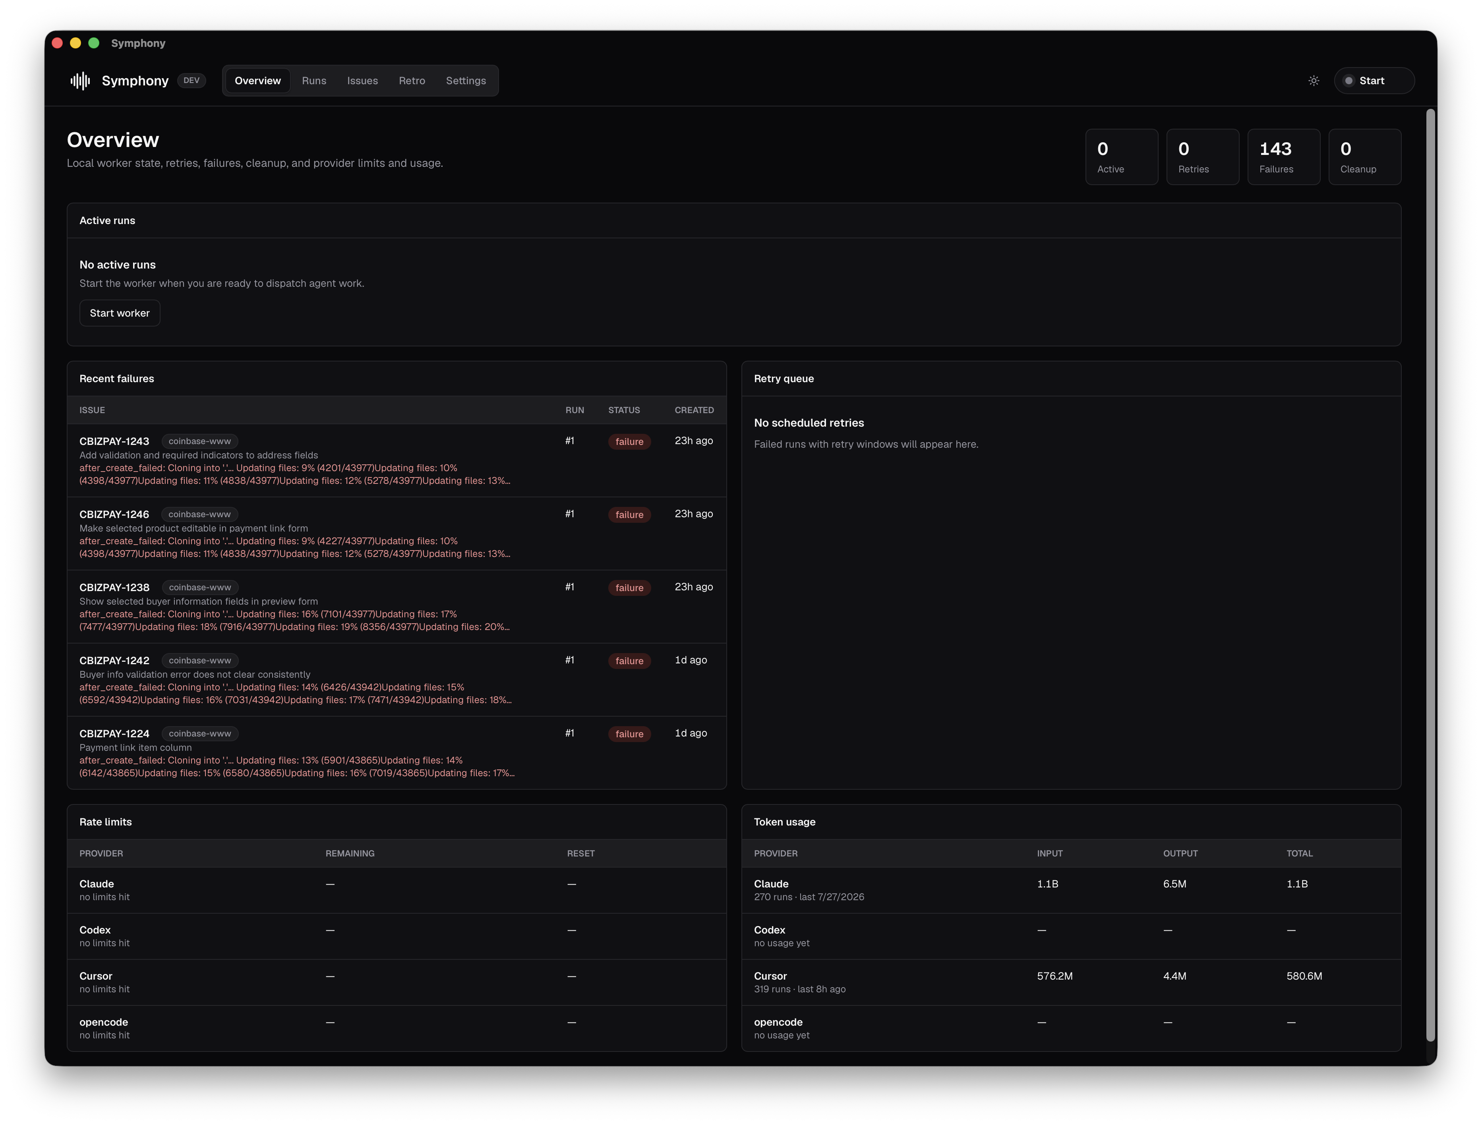Click Claude's 6.5M output value

coord(1174,884)
